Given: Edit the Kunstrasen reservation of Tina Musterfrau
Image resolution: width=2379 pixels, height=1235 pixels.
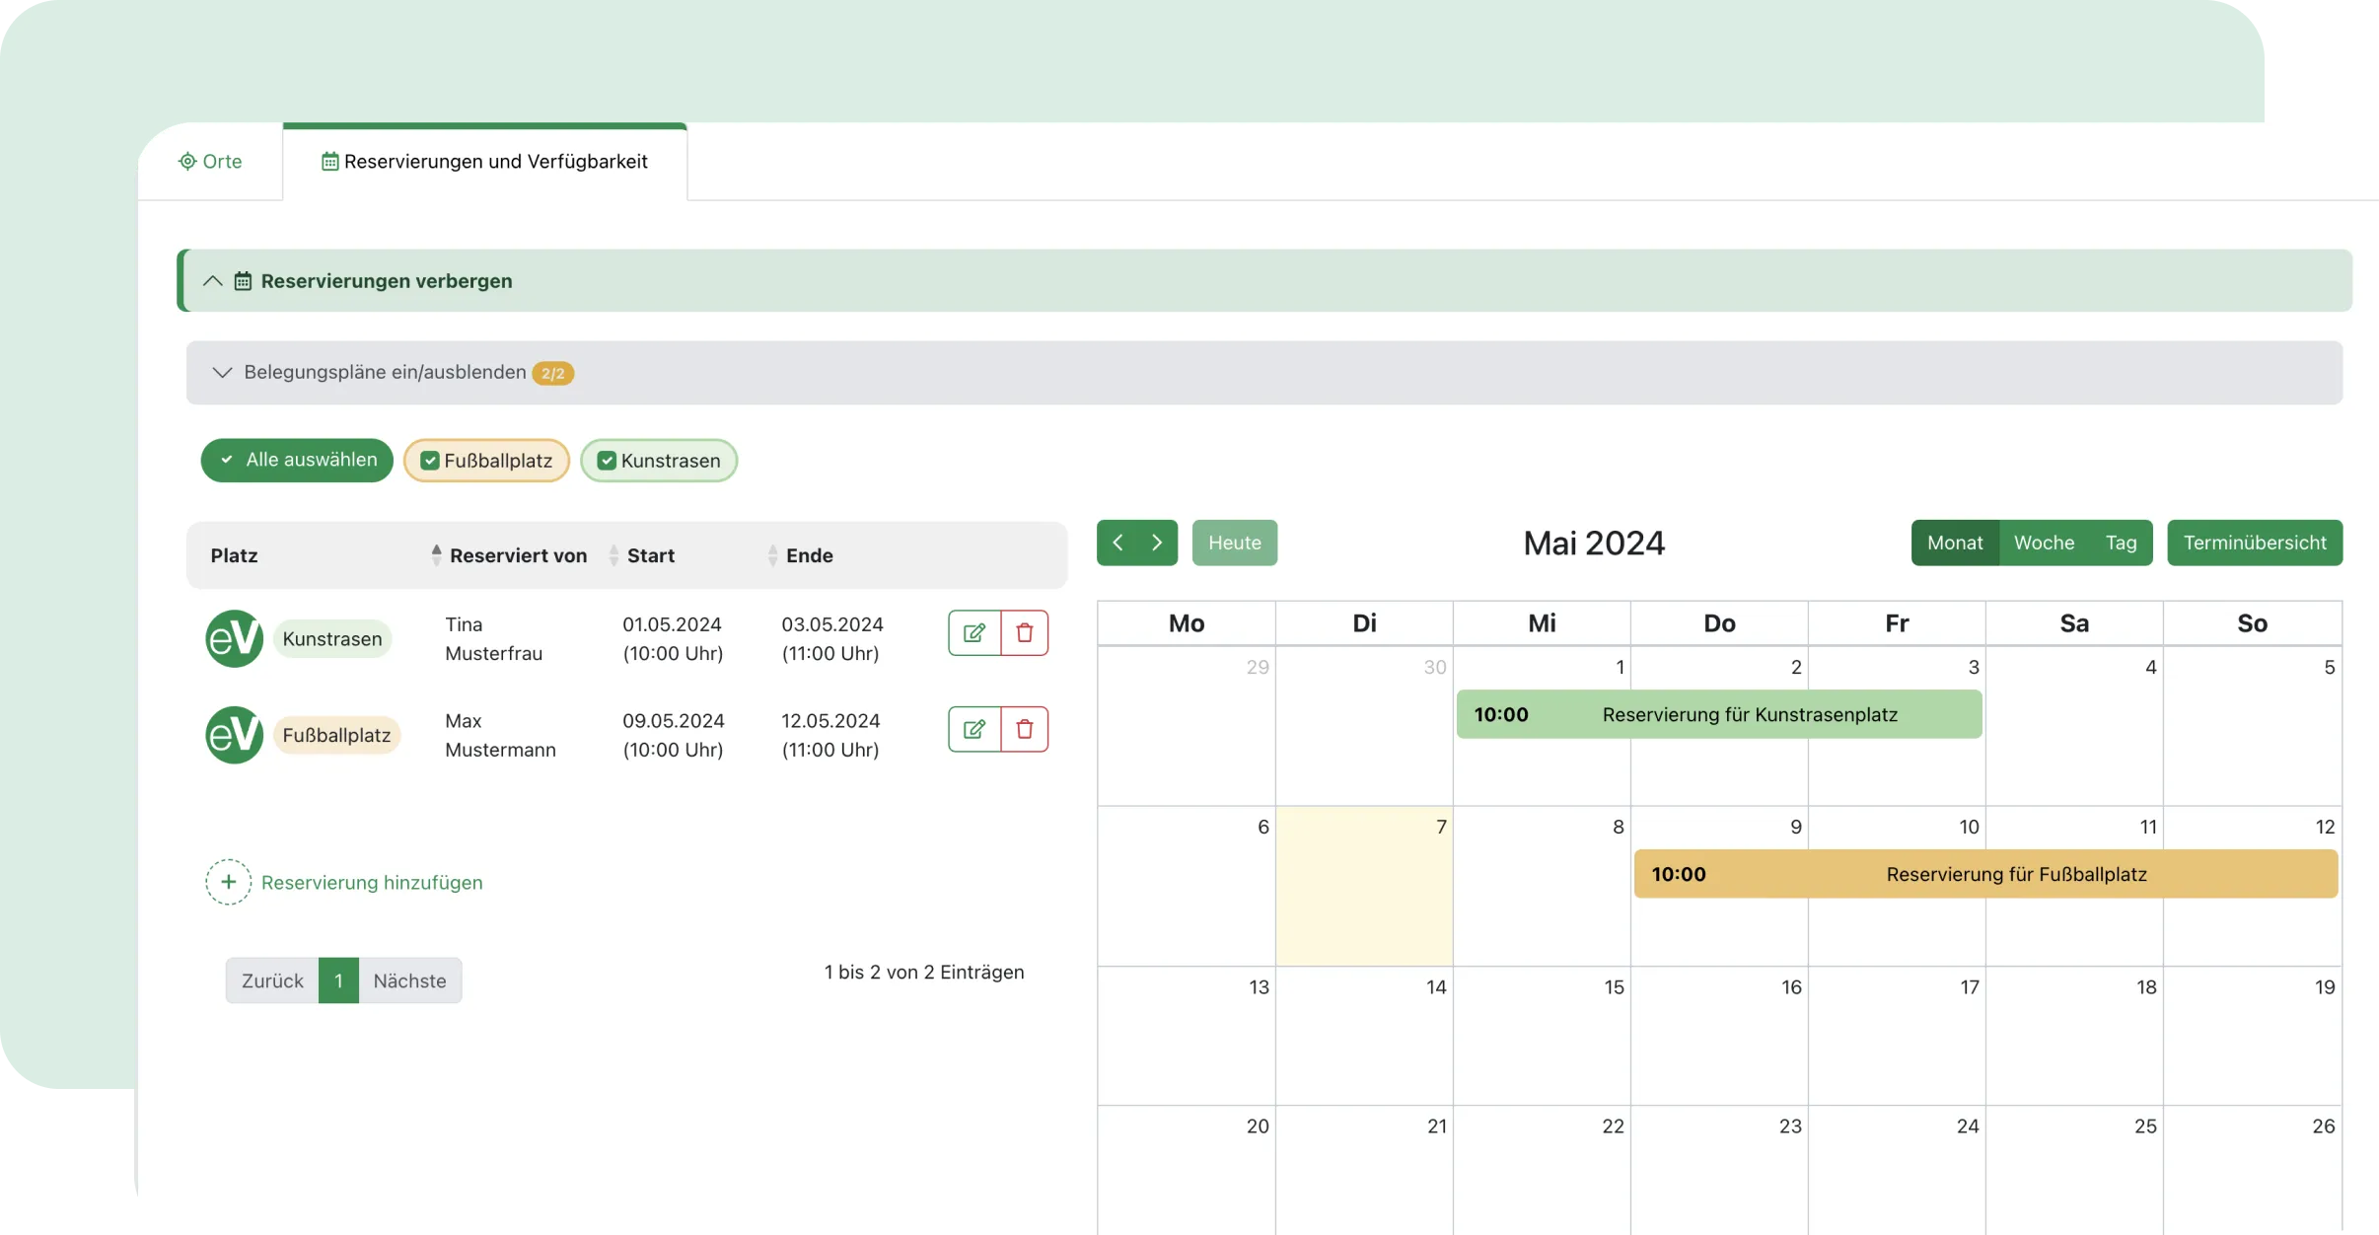Looking at the screenshot, I should [974, 633].
